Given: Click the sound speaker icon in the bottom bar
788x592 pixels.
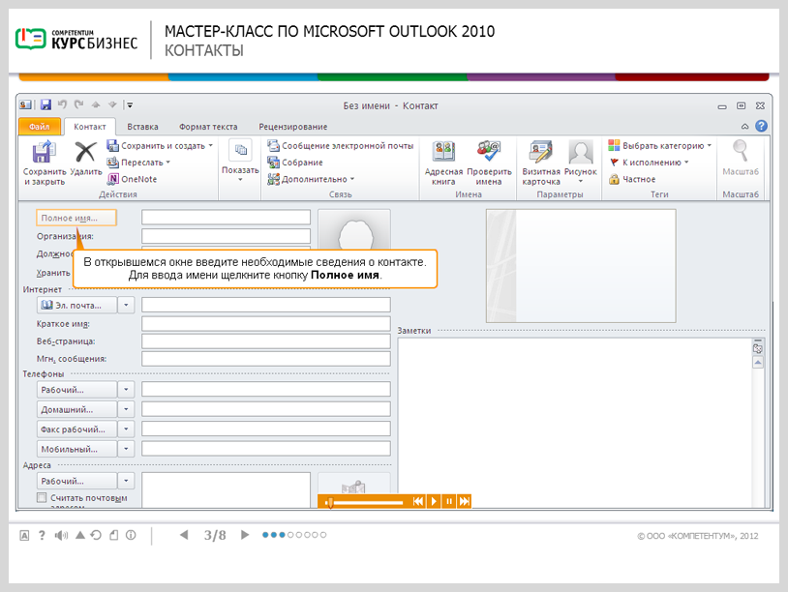Looking at the screenshot, I should coord(61,535).
